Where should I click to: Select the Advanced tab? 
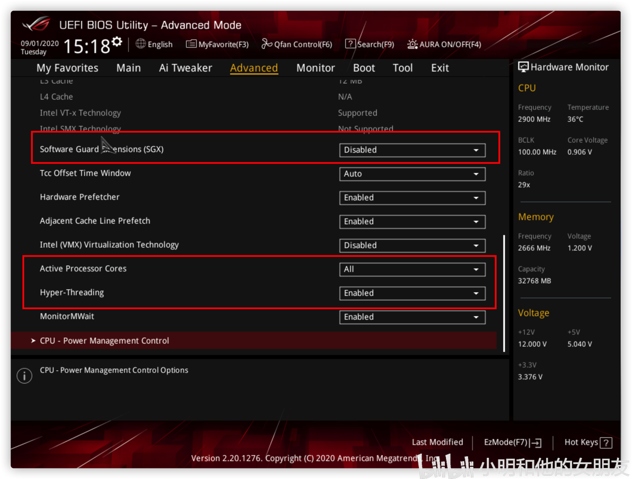(x=254, y=68)
